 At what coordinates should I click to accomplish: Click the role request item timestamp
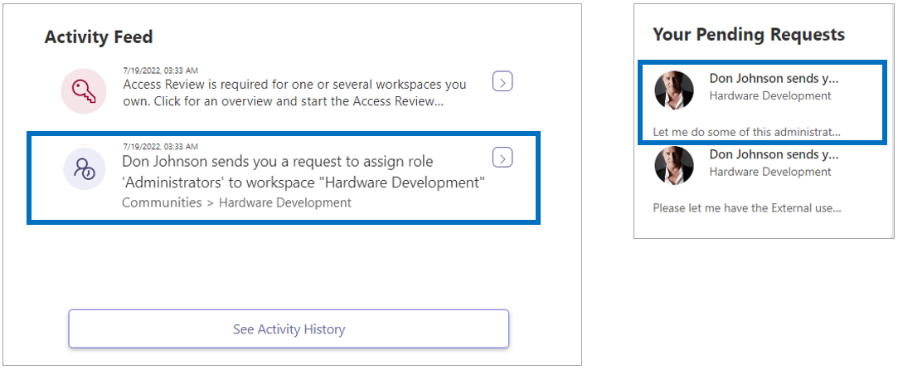point(161,147)
